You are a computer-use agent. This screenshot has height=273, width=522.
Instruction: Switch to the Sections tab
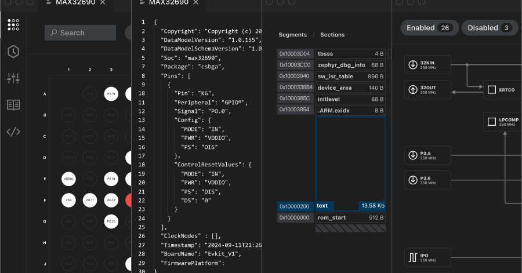[332, 35]
